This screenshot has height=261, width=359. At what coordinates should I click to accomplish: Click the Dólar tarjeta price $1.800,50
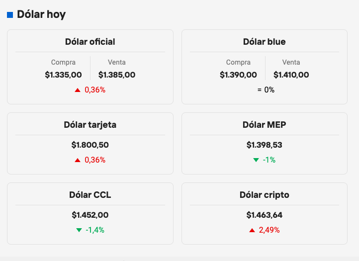90,145
